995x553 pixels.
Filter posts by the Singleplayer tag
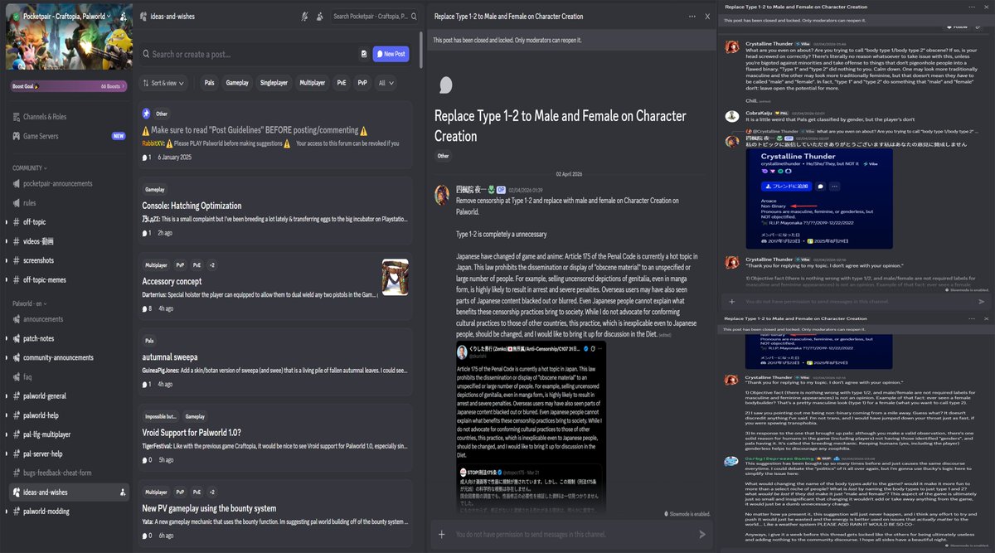[x=274, y=83]
